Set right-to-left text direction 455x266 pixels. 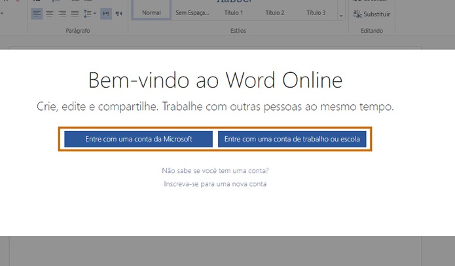pyautogui.click(x=118, y=14)
